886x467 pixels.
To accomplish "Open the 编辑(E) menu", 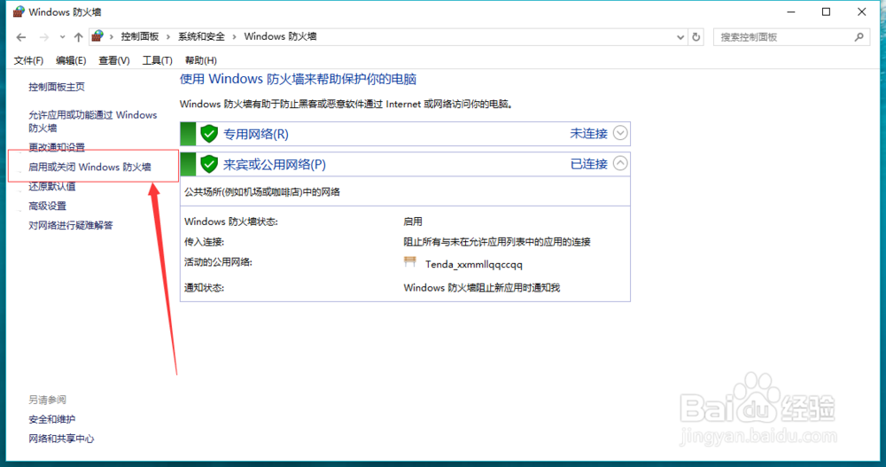I will pyautogui.click(x=71, y=60).
